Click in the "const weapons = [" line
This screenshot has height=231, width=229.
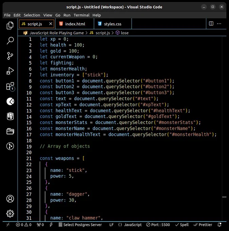(62, 158)
